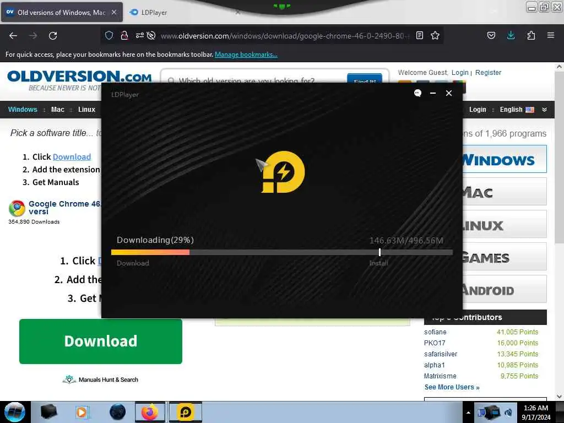This screenshot has height=423, width=564.
Task: Open the Firefox downloads panel
Action: 511,35
